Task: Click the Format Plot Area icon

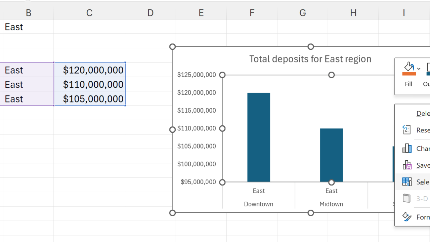Action: 407,217
